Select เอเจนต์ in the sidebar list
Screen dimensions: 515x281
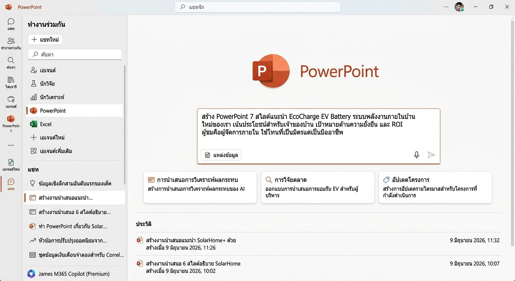[75, 70]
